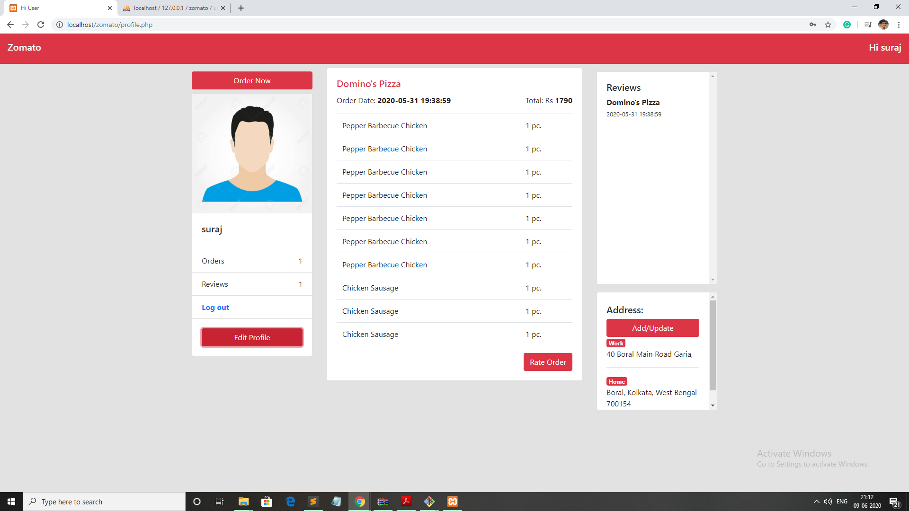Bookmark this page with star icon
This screenshot has height=511, width=909.
coord(828,25)
